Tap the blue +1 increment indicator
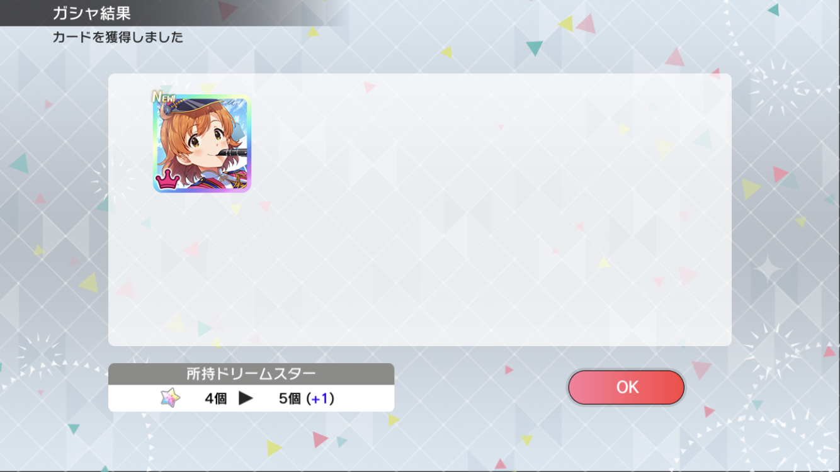 322,398
